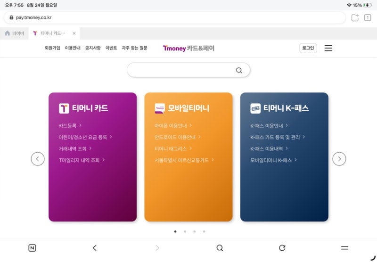The width and height of the screenshot is (377, 262).
Task: Open 이벤트 in the top menu
Action: (x=111, y=48)
